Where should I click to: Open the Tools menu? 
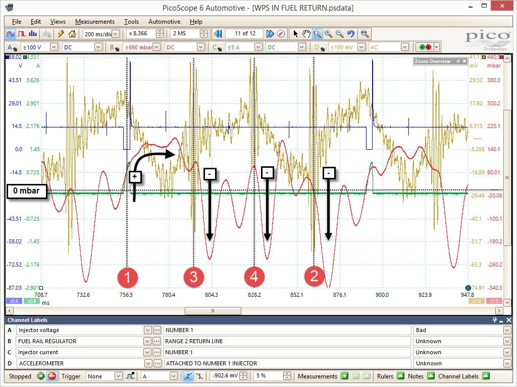click(131, 21)
